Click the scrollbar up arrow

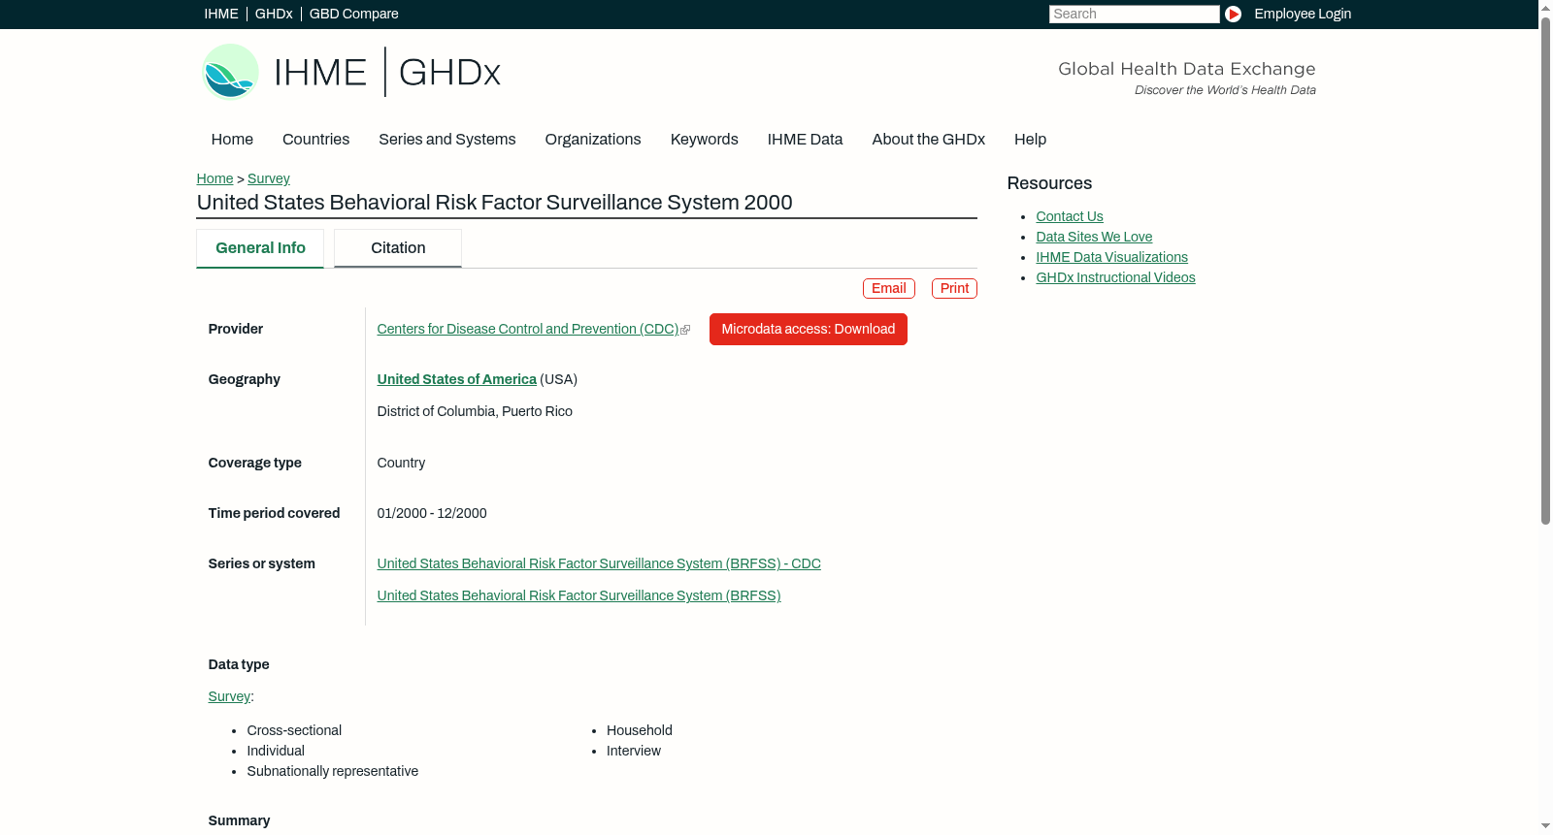(1545, 7)
